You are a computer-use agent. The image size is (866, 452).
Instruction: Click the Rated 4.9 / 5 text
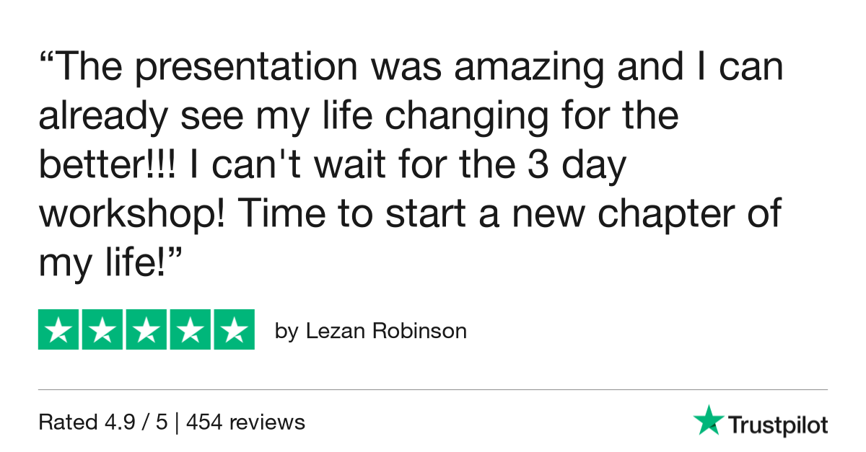click(x=103, y=422)
